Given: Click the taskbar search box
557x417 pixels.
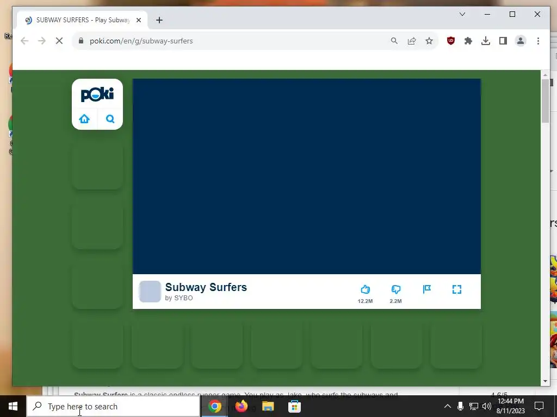Looking at the screenshot, I should pos(113,406).
